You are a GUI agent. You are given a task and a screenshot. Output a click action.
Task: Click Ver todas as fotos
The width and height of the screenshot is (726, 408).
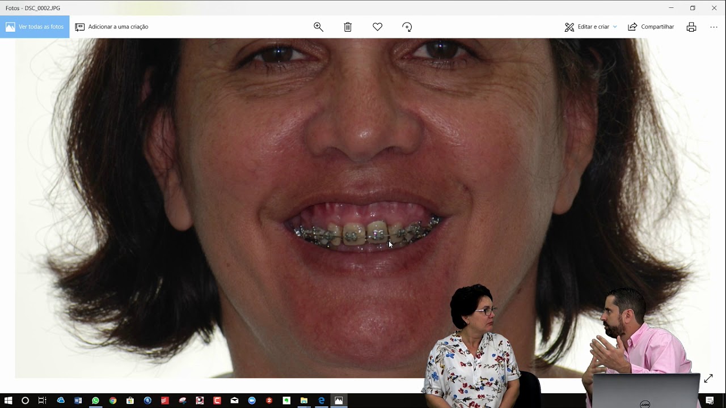(x=35, y=27)
